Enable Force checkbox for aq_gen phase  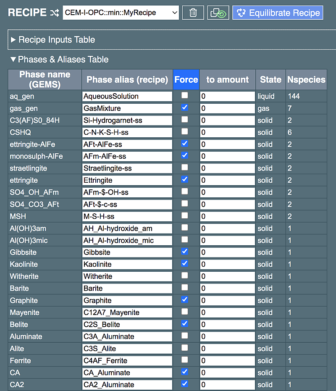185,96
